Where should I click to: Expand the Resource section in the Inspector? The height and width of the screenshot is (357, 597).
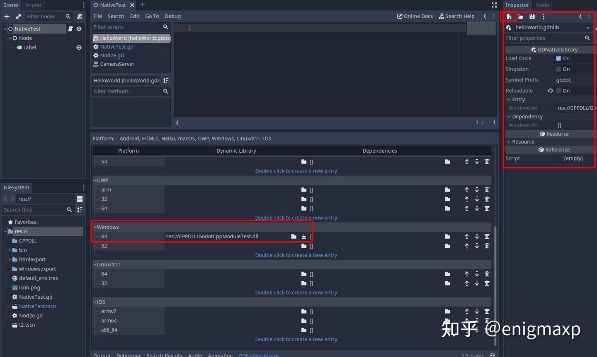pyautogui.click(x=509, y=141)
